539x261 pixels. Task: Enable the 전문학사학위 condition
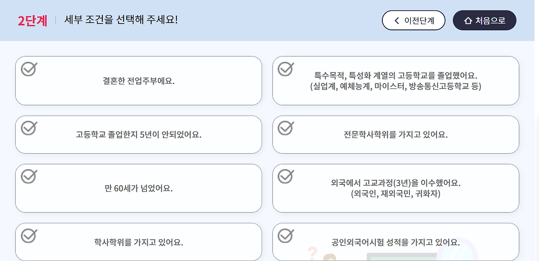pyautogui.click(x=396, y=134)
